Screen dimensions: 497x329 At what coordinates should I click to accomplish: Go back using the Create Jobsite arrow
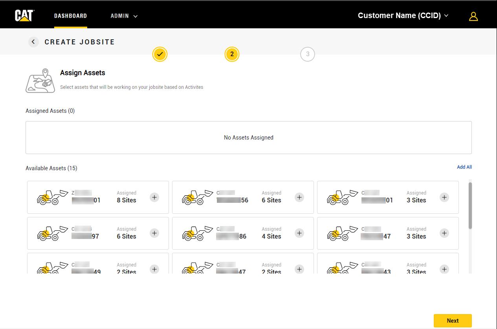click(33, 42)
